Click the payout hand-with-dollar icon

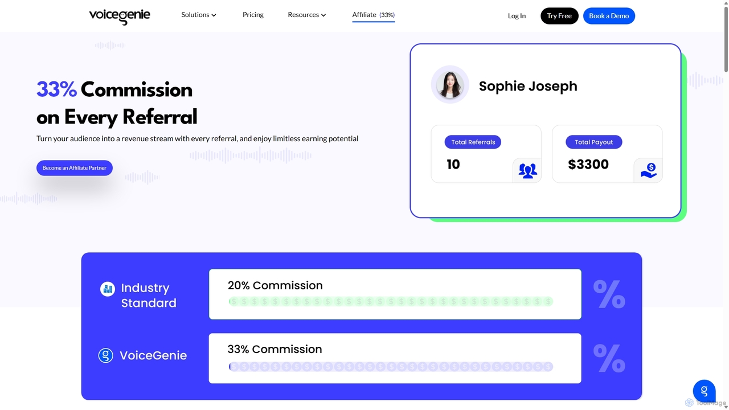pos(649,170)
